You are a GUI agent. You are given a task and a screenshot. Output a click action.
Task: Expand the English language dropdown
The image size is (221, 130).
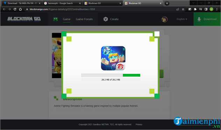click(182, 19)
